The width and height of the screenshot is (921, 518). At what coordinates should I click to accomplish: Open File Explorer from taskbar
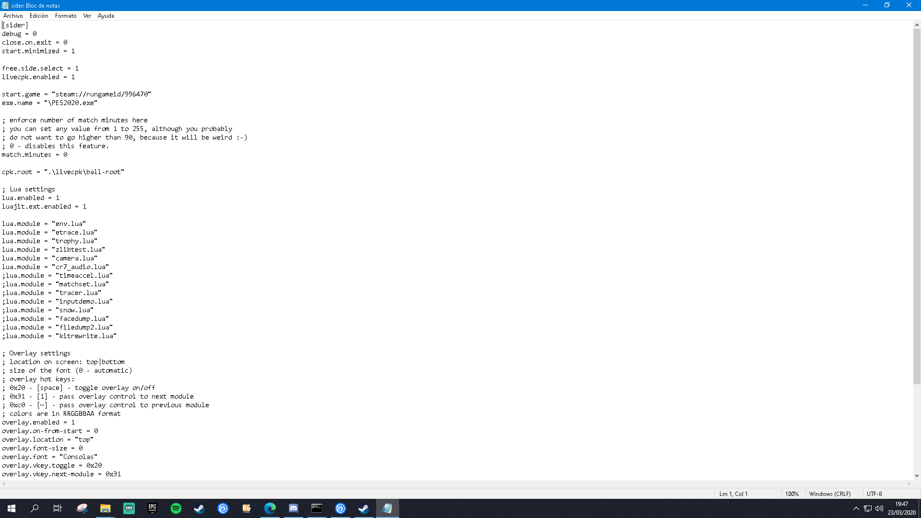[105, 508]
